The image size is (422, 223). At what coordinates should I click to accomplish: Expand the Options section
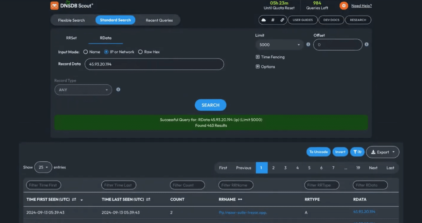[x=265, y=67]
